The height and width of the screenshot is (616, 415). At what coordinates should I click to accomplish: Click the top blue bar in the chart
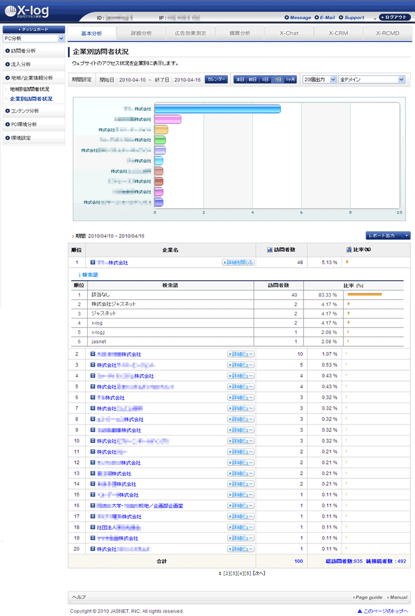(218, 109)
